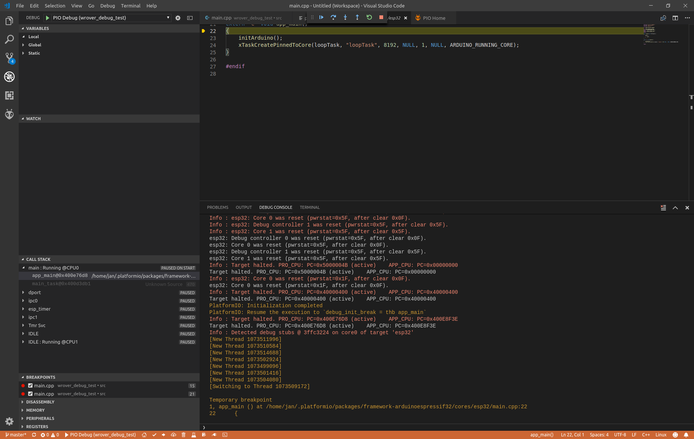Maximize the bottom panel size
Image resolution: width=694 pixels, height=439 pixels.
click(675, 208)
